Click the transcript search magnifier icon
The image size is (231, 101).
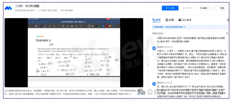tap(227, 33)
